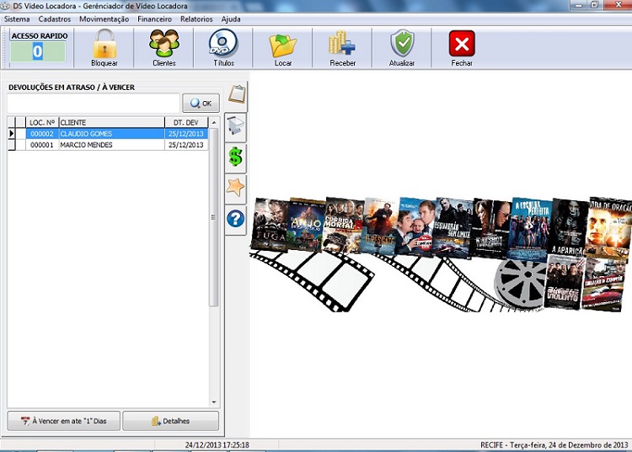Click the grid scrollbar up arrow

click(x=214, y=122)
